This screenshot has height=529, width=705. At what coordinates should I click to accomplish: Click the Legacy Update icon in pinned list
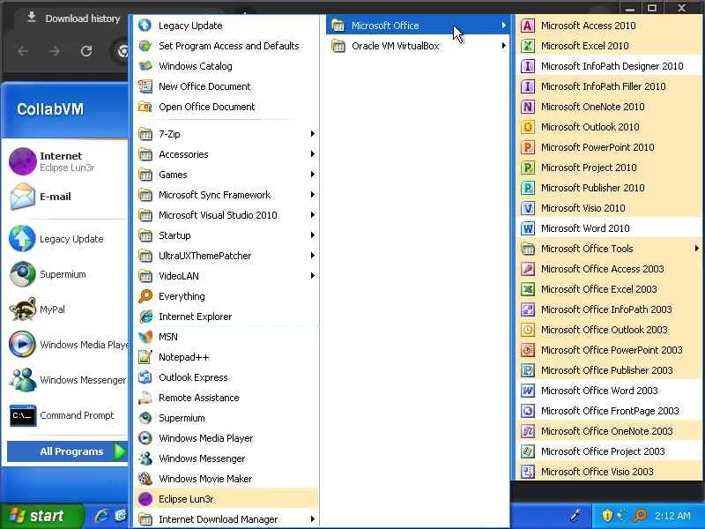tap(23, 239)
